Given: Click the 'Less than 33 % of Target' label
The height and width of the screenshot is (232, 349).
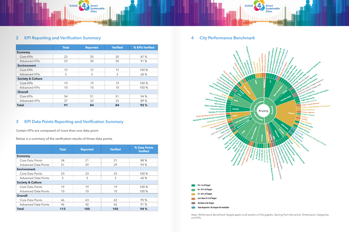Looking at the screenshot, I should (x=207, y=198).
